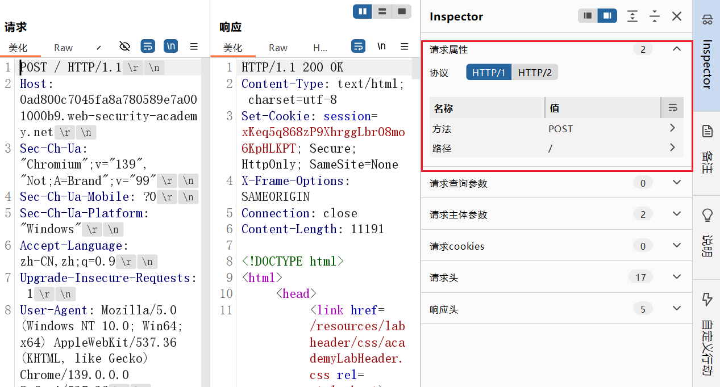Click Inspector expand all sections icon
This screenshot has height=387, width=720.
point(632,16)
